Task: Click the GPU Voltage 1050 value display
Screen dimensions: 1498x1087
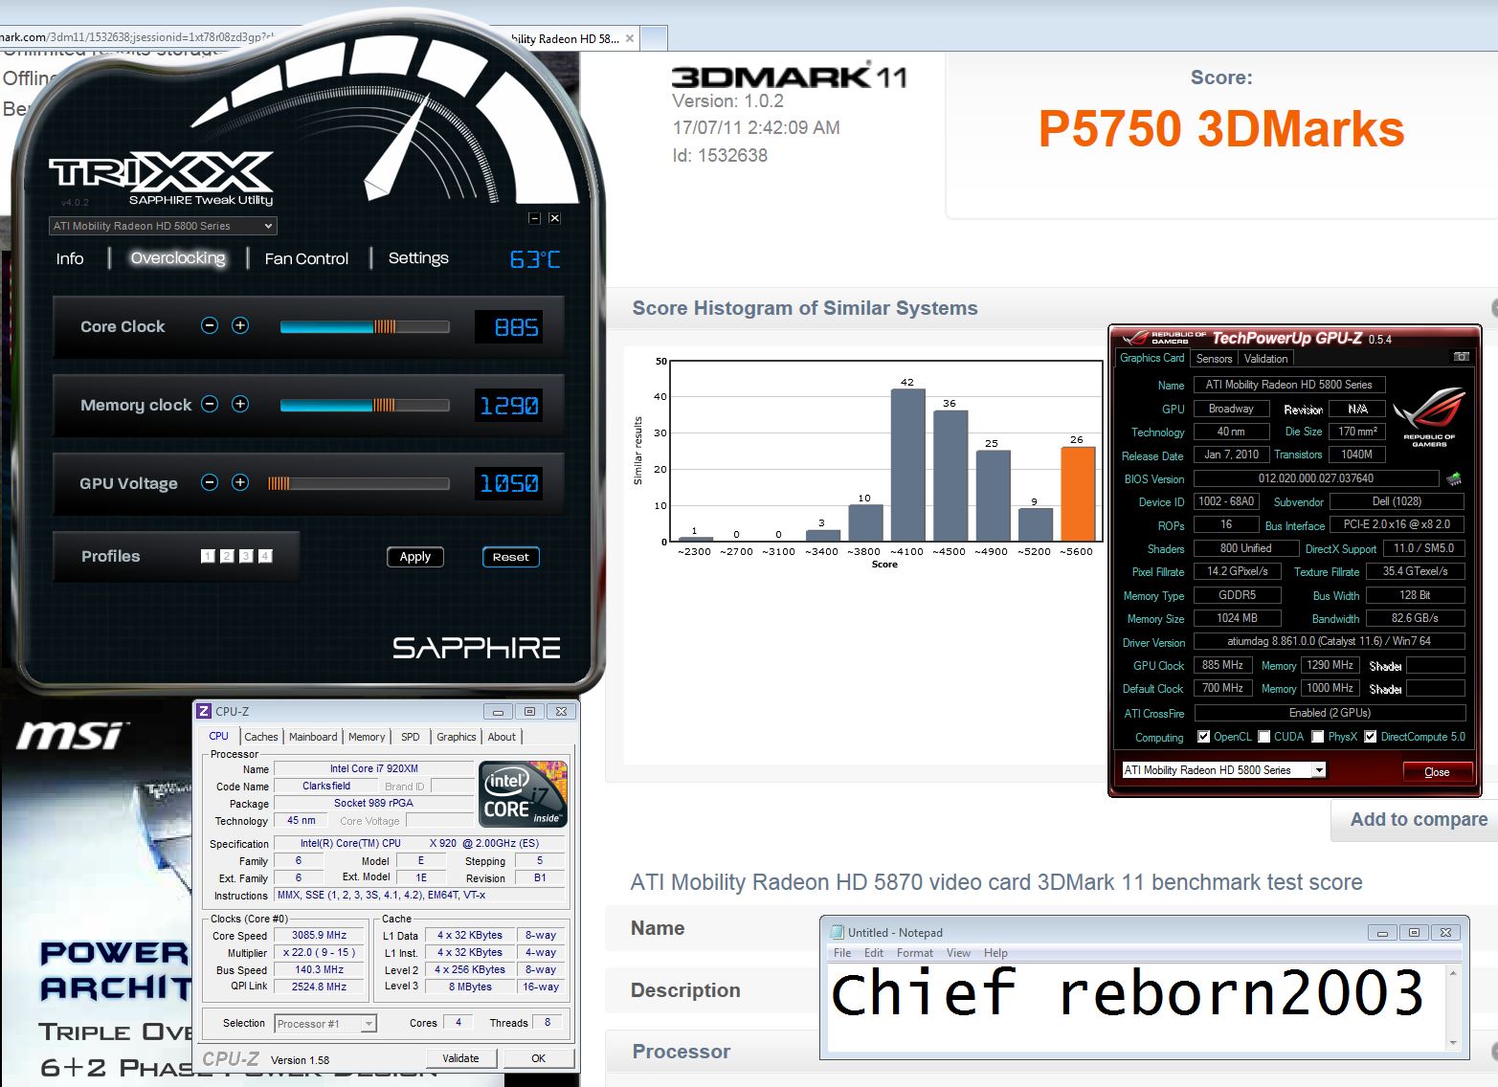Action: pos(509,484)
